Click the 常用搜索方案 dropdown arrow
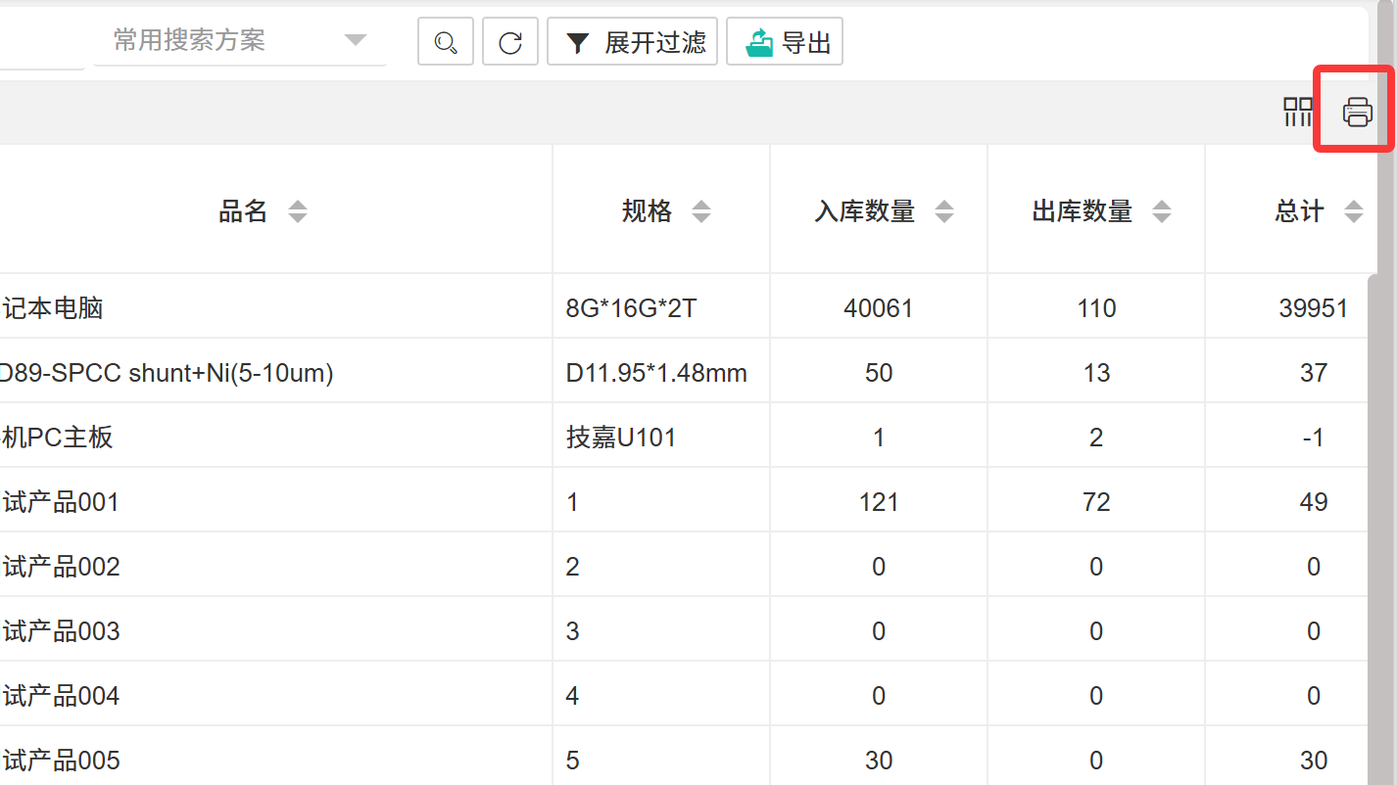The height and width of the screenshot is (785, 1397). pyautogui.click(x=356, y=41)
